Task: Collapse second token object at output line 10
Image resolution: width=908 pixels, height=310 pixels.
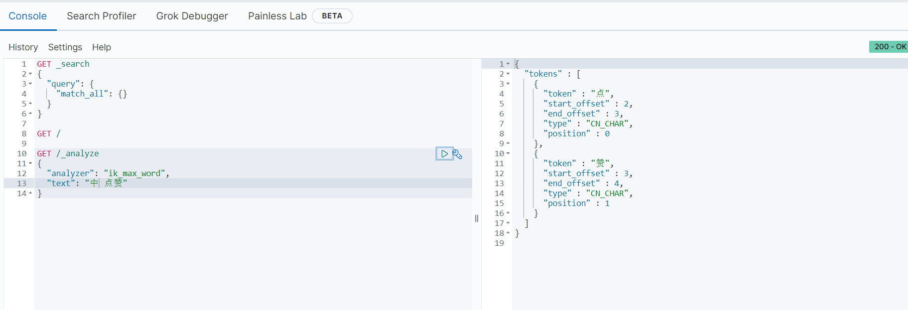Action: tap(508, 154)
